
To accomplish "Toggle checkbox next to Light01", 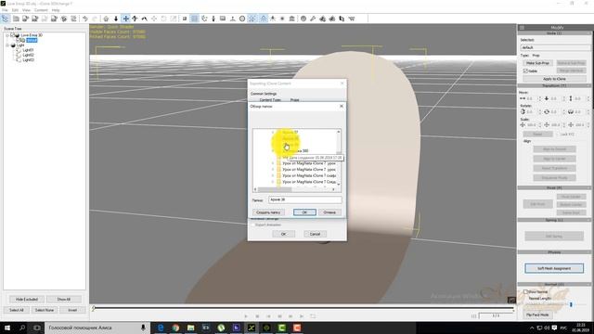I will [x=19, y=50].
